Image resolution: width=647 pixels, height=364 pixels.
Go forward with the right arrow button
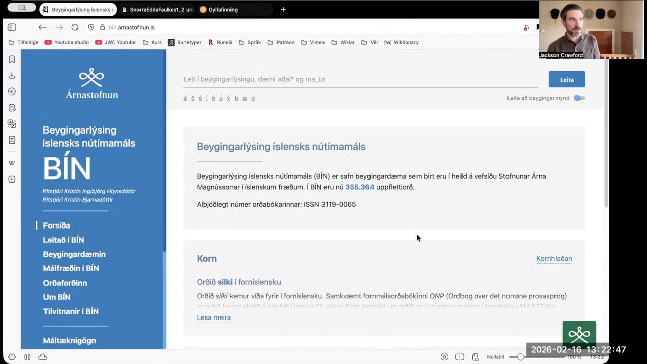click(x=59, y=27)
